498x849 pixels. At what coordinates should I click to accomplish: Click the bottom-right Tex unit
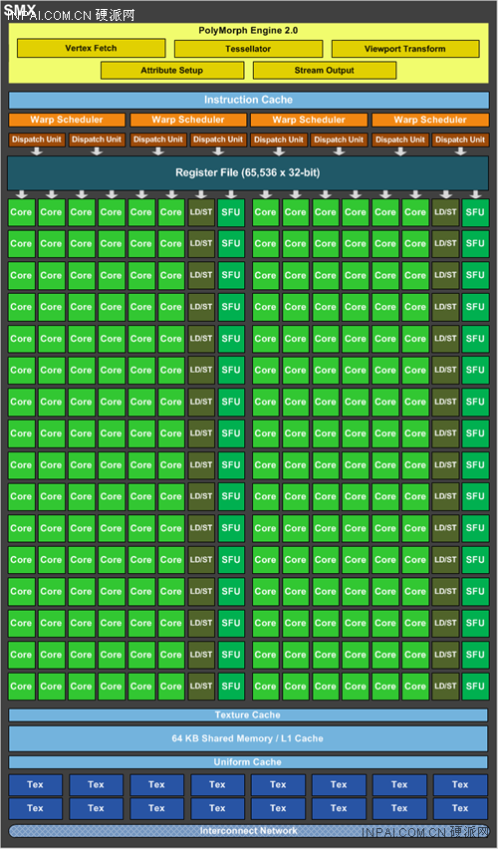click(x=460, y=808)
